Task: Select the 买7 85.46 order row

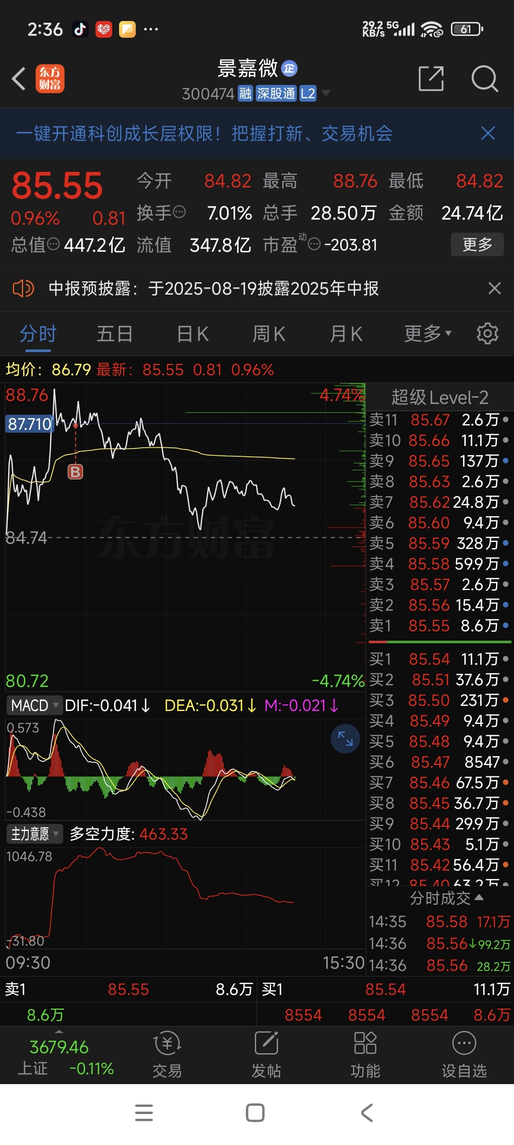Action: 439,782
